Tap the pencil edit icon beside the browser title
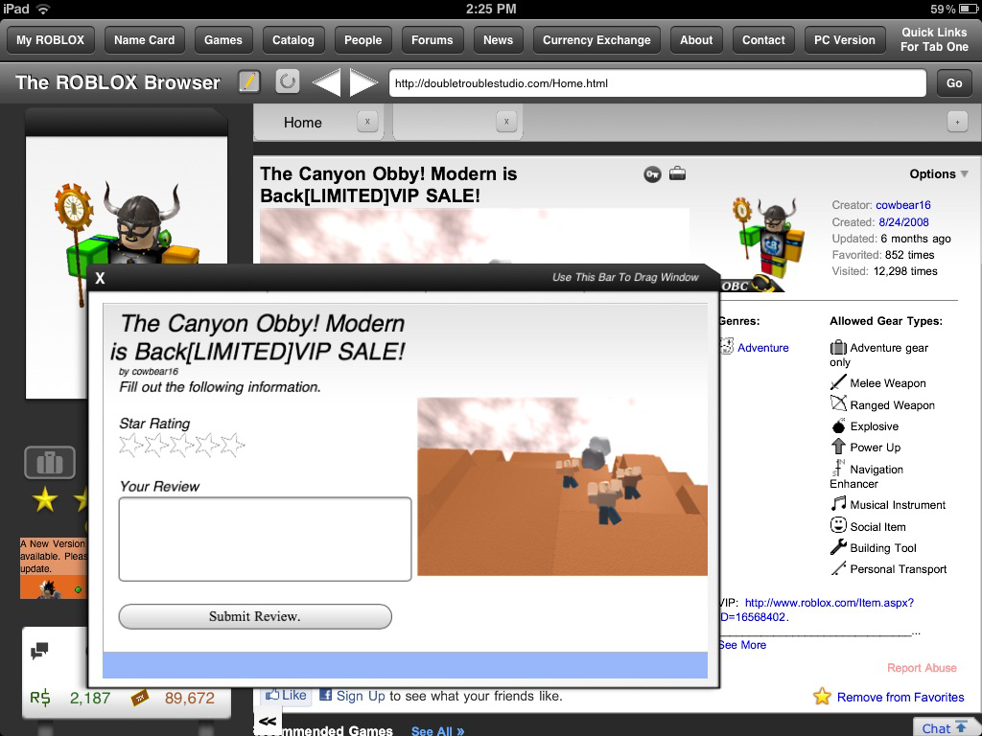Viewport: 982px width, 736px height. [x=248, y=82]
